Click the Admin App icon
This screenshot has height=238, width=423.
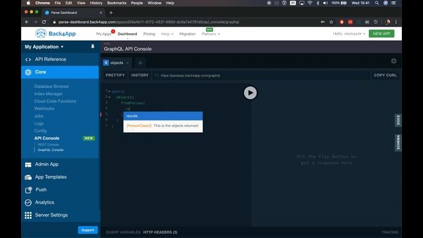(28, 165)
